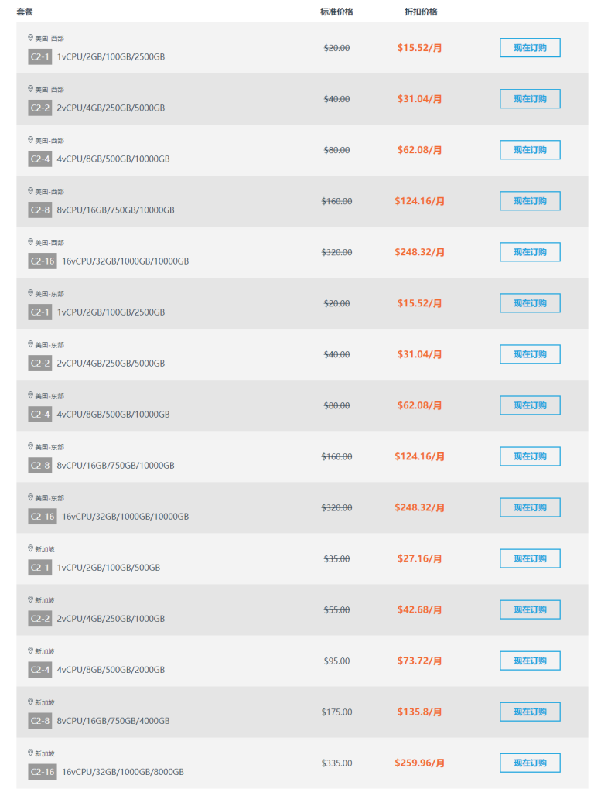Order the 美国-东部 C2-1 plan now
Viewport: 601px width, 792px height.
pos(530,303)
